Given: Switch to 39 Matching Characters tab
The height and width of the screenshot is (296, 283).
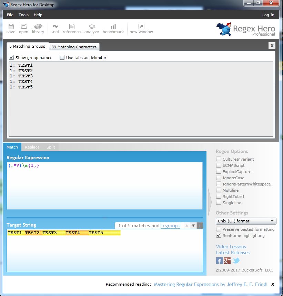Looking at the screenshot, I should pyautogui.click(x=74, y=47).
